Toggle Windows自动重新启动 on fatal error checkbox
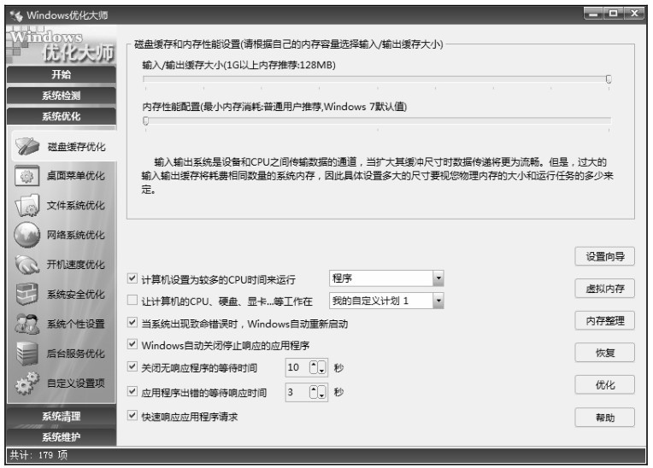653x468 pixels. pos(132,323)
